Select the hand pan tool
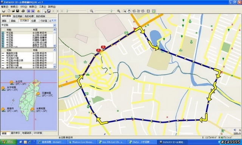 pyautogui.click(x=129, y=11)
